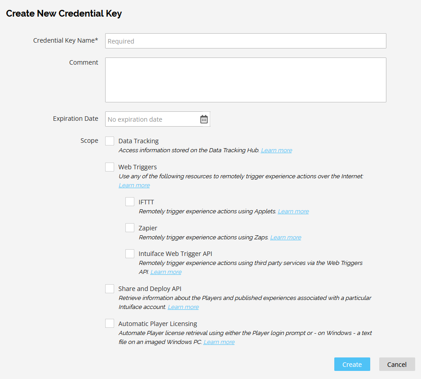The height and width of the screenshot is (379, 421).
Task: Toggle Automatic Player Licensing checkbox
Action: click(x=110, y=323)
